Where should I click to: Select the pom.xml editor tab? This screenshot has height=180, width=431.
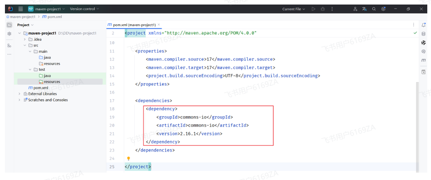pos(131,25)
